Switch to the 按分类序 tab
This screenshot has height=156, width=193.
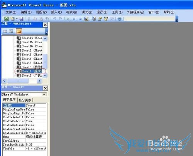(25, 100)
